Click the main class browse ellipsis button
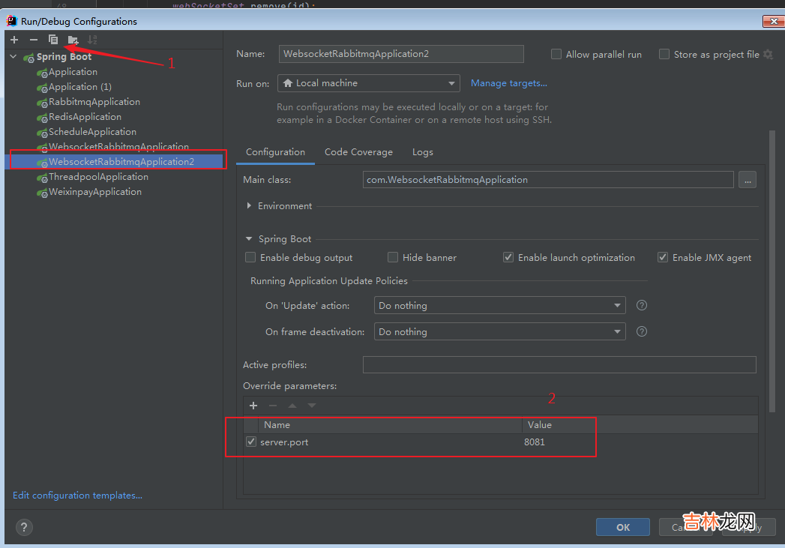 [747, 180]
